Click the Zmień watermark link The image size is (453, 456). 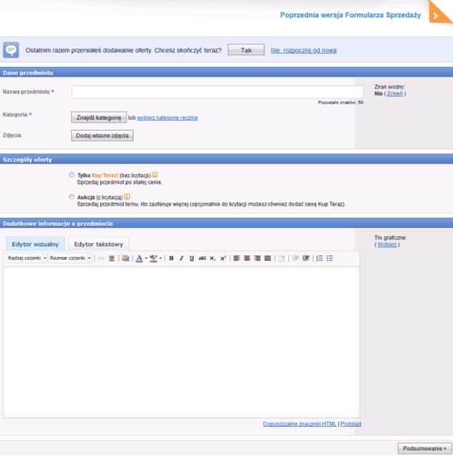point(395,94)
